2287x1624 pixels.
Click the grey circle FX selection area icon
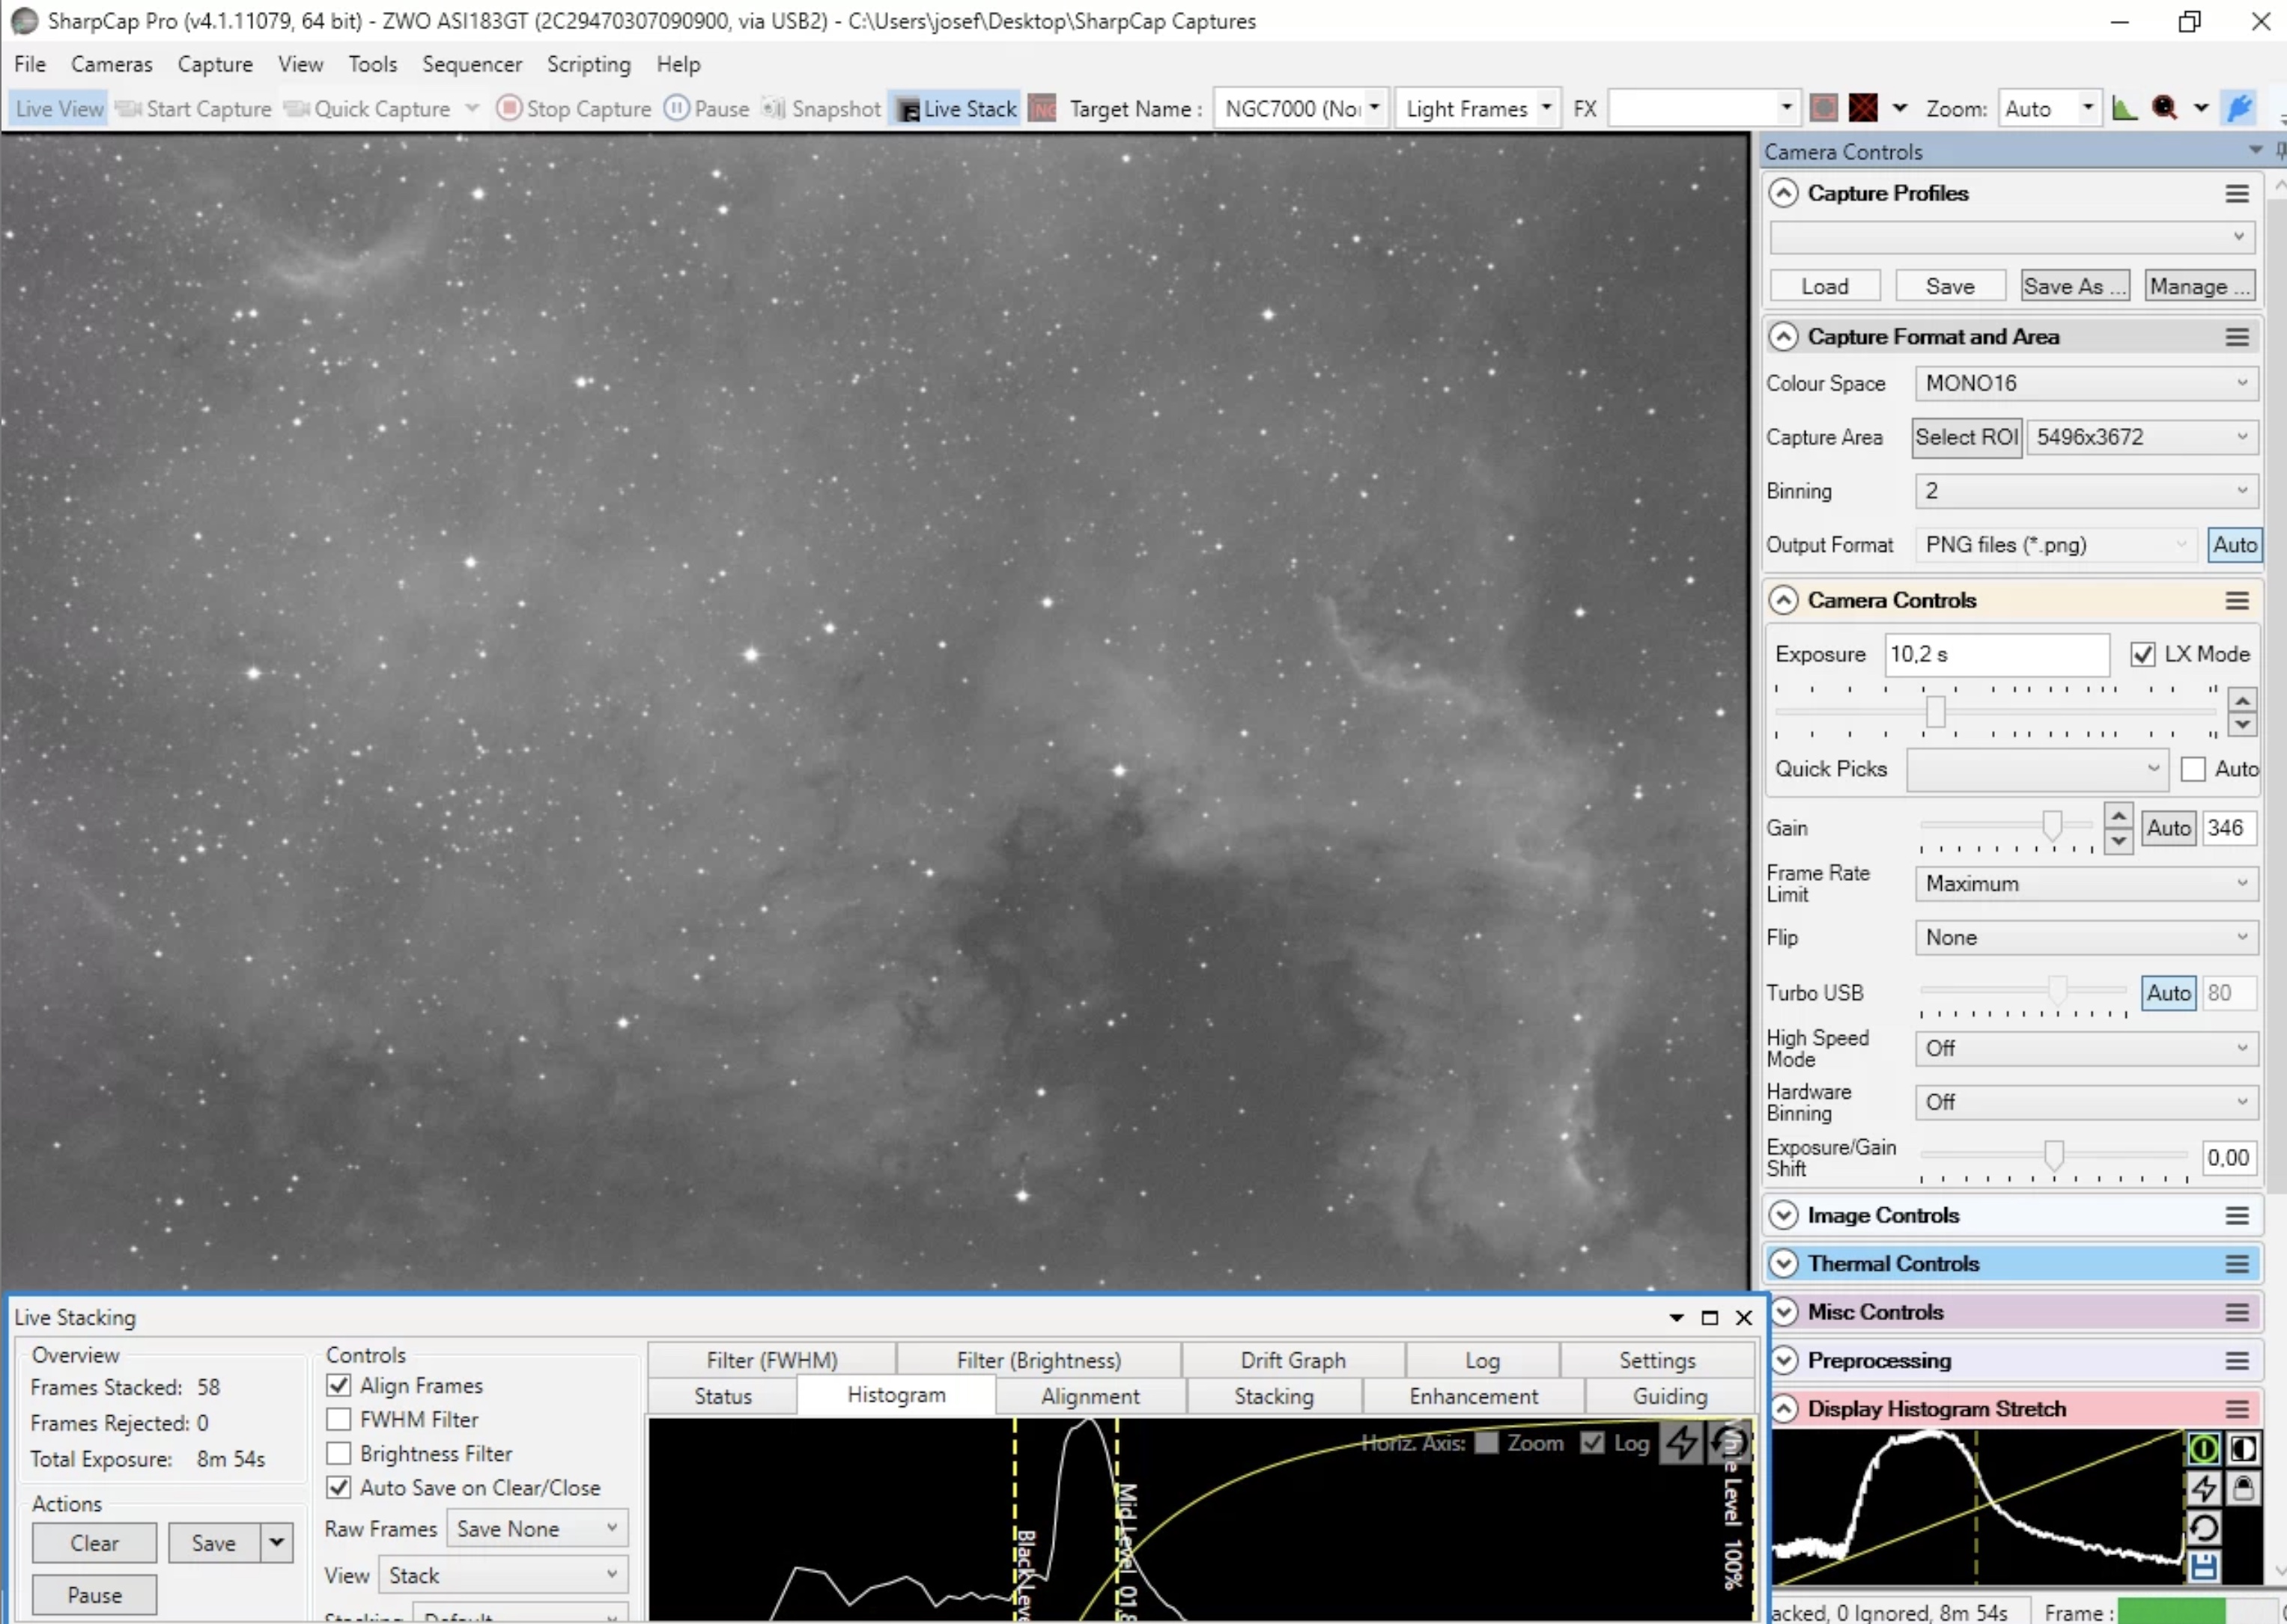point(1823,108)
